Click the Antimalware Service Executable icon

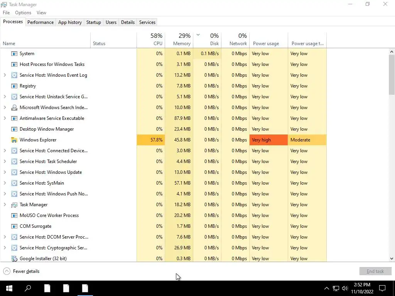tap(14, 119)
